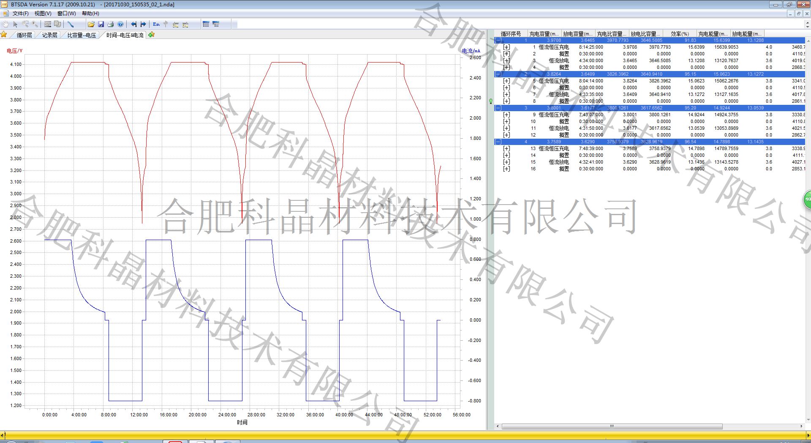Switch language with the En icon
811x443 pixels.
[156, 25]
